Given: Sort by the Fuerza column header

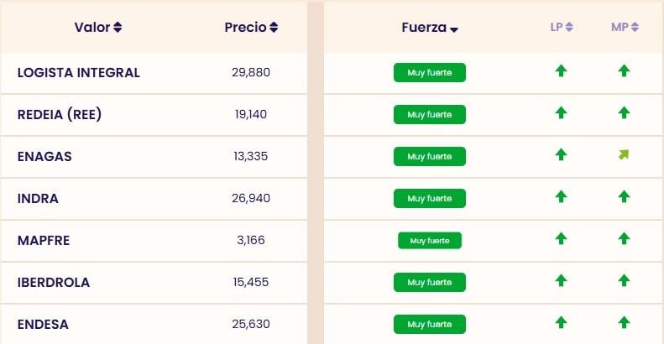Looking at the screenshot, I should pos(430,27).
